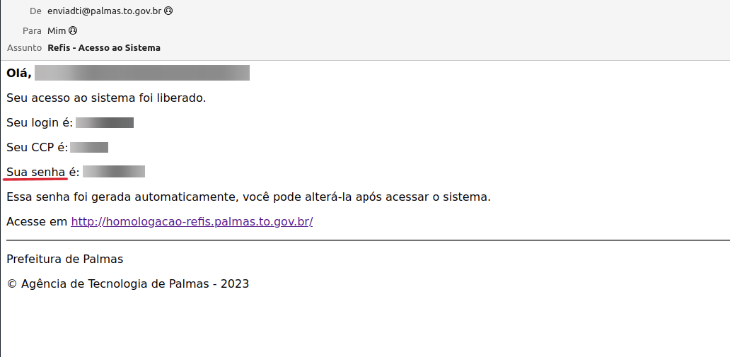Click the subject Refis - Acesso ao Sistema
The width and height of the screenshot is (730, 357).
[104, 47]
